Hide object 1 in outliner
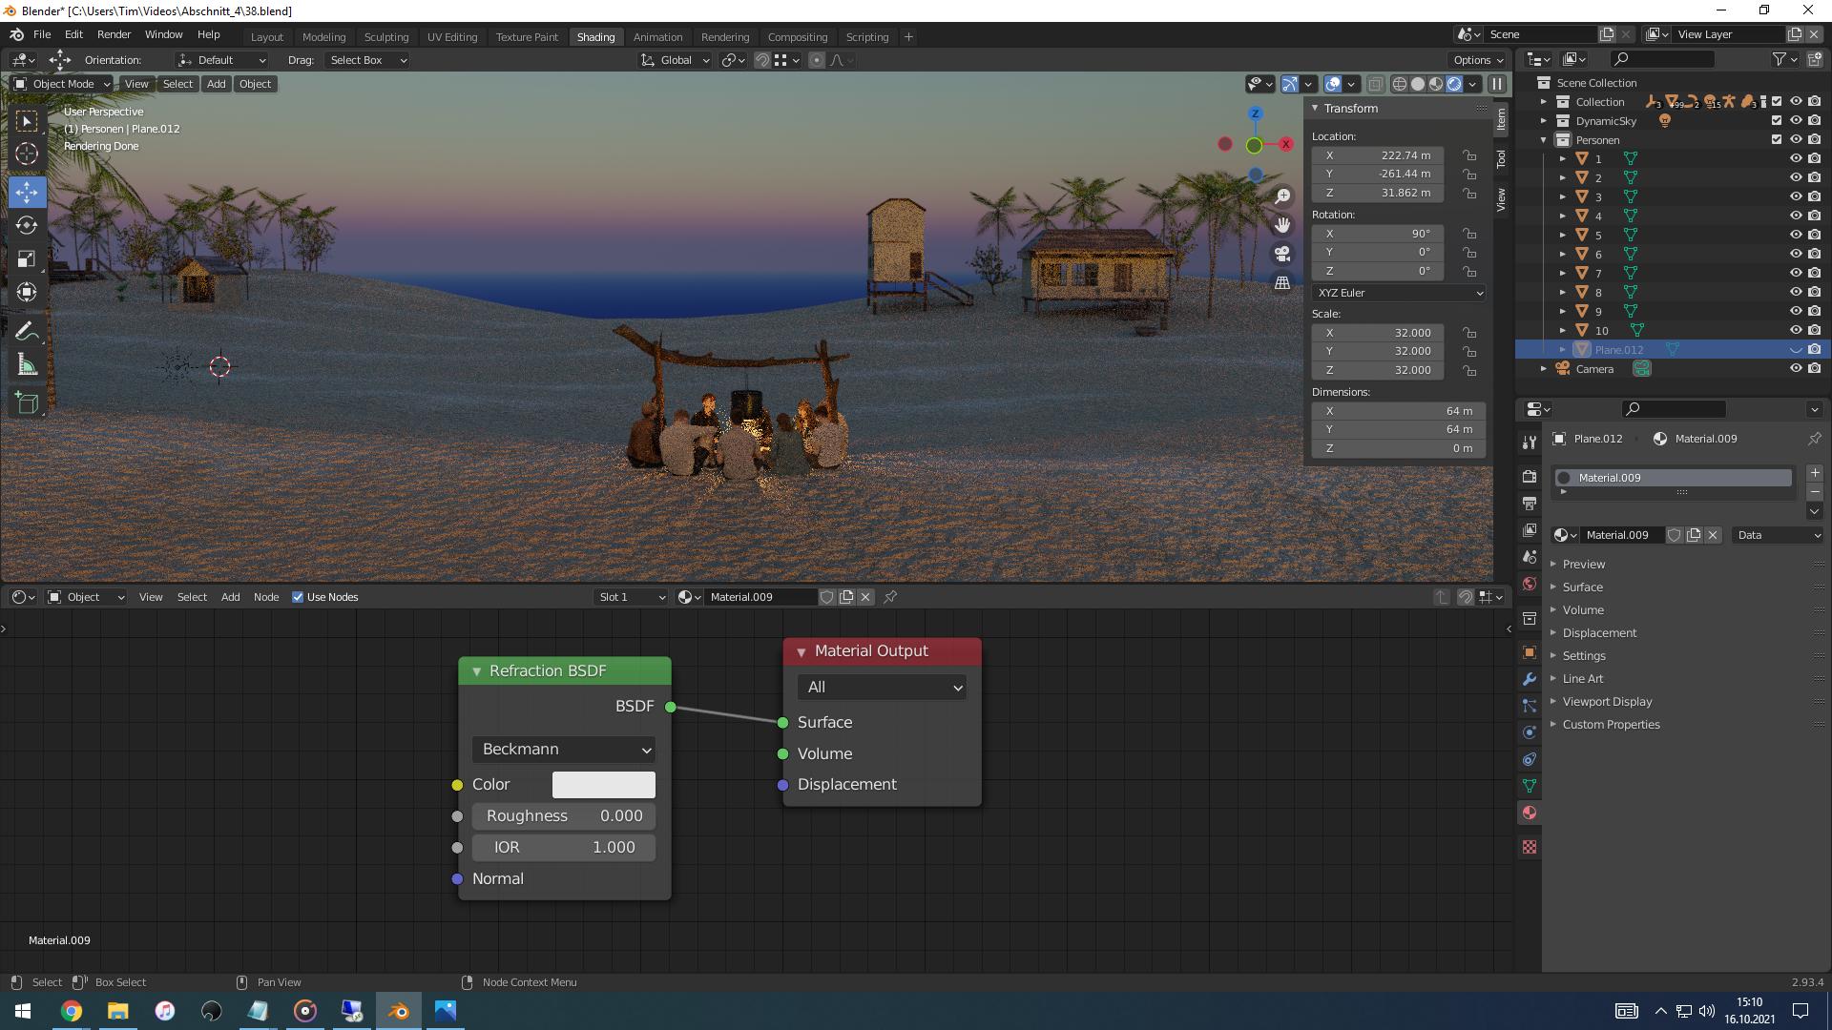1832x1030 pixels. [x=1795, y=158]
